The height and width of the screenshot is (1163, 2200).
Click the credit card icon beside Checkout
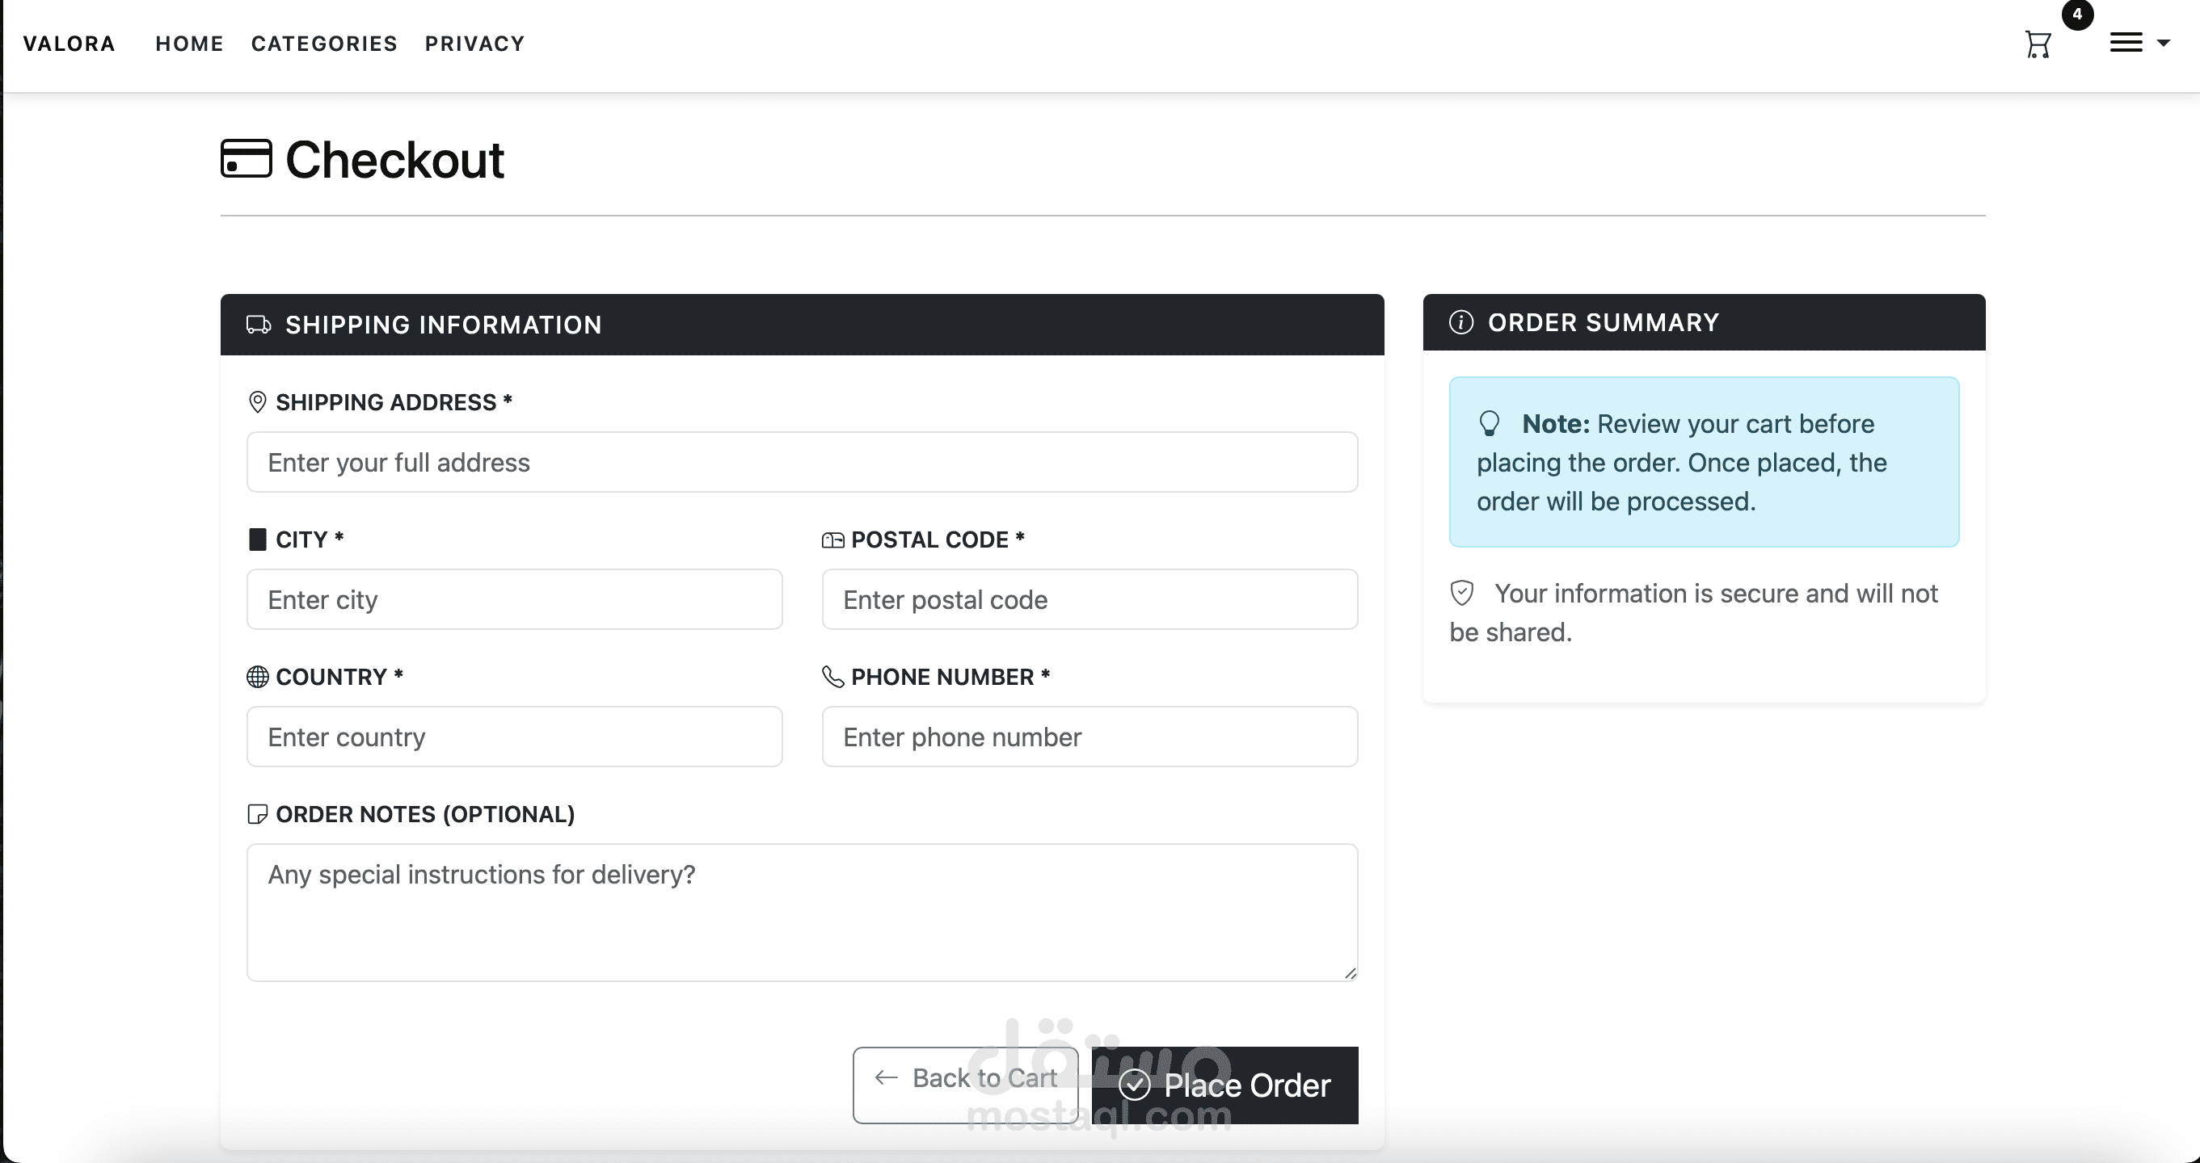246,159
